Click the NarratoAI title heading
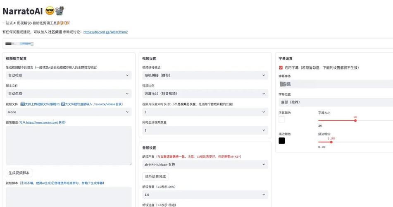The width and height of the screenshot is (393, 207). [x=23, y=11]
